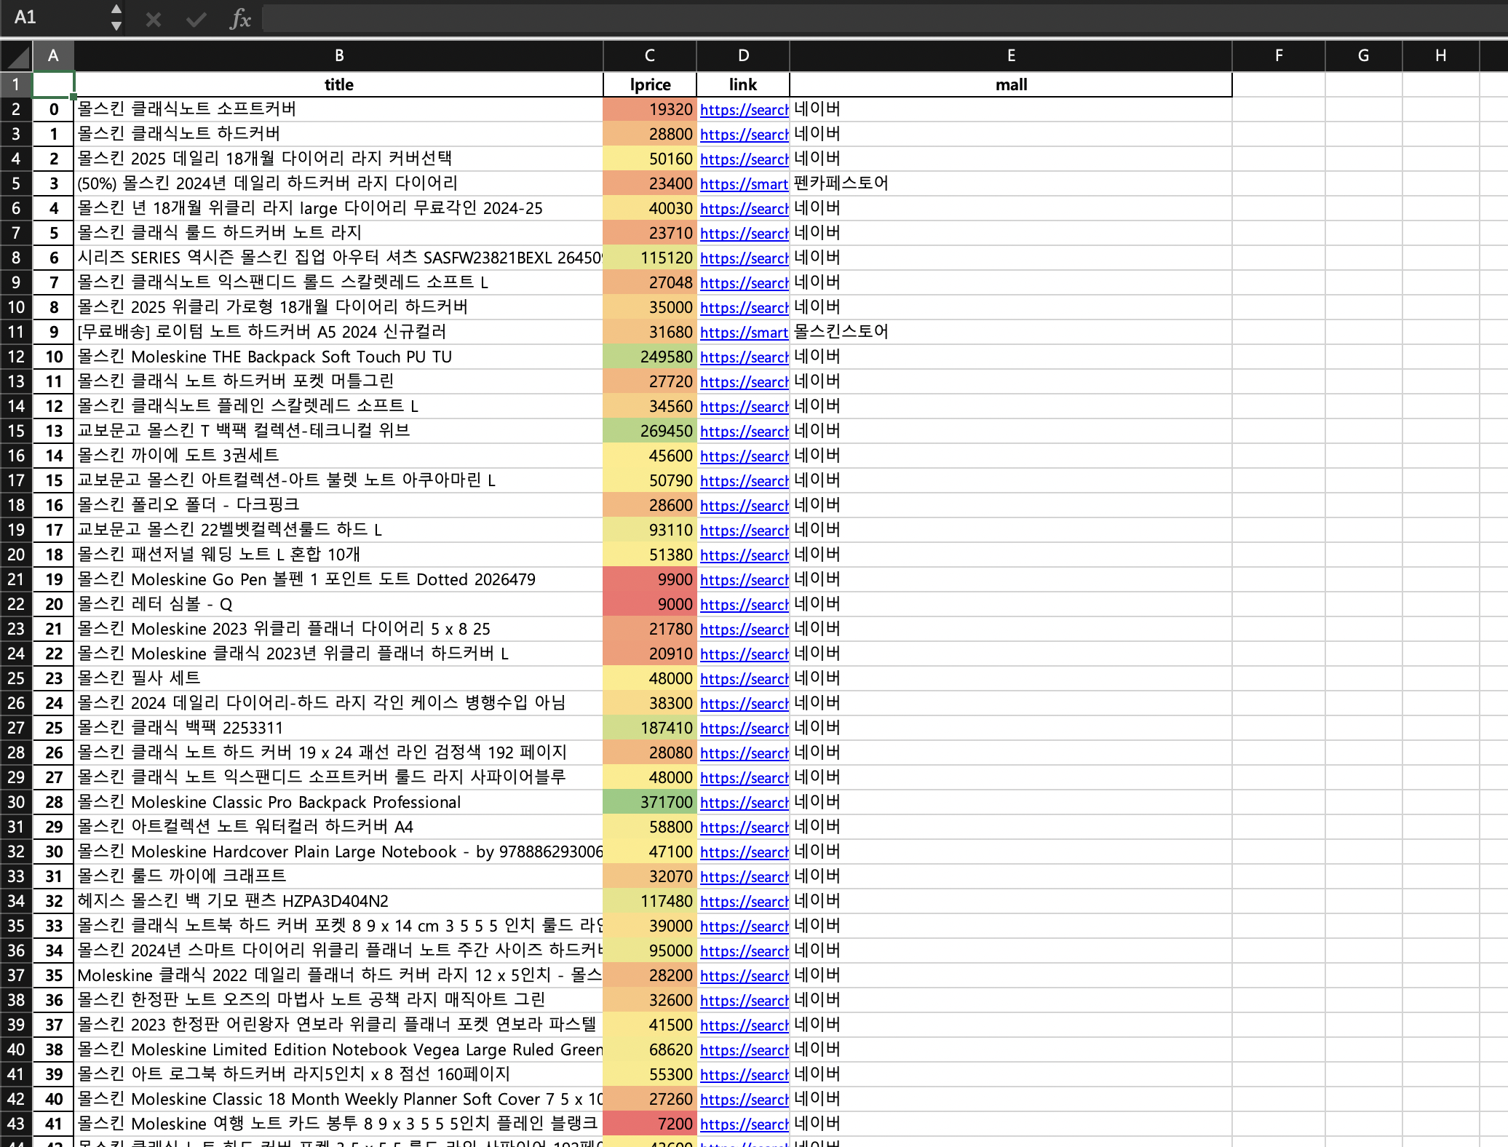The image size is (1508, 1147).
Task: Click mall cell '펜카페스토어'
Action: (x=1011, y=183)
